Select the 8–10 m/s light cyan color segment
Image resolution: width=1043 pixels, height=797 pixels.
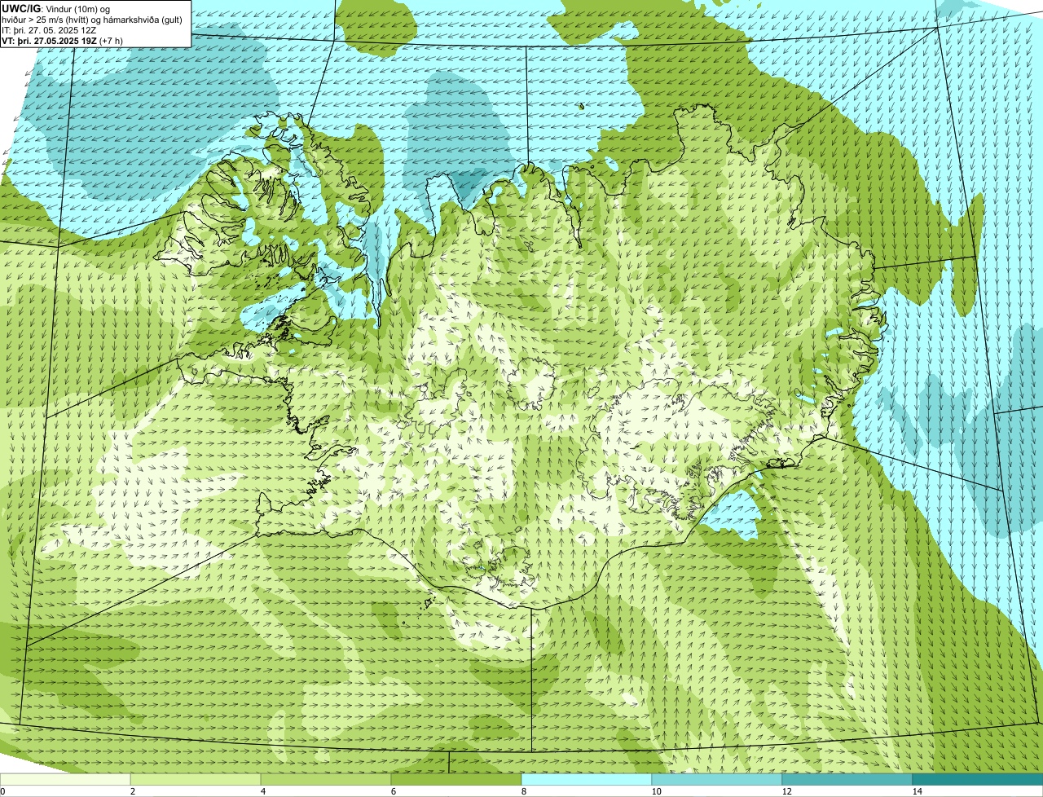tap(587, 779)
